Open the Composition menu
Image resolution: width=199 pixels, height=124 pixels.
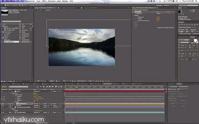pos(30,1)
